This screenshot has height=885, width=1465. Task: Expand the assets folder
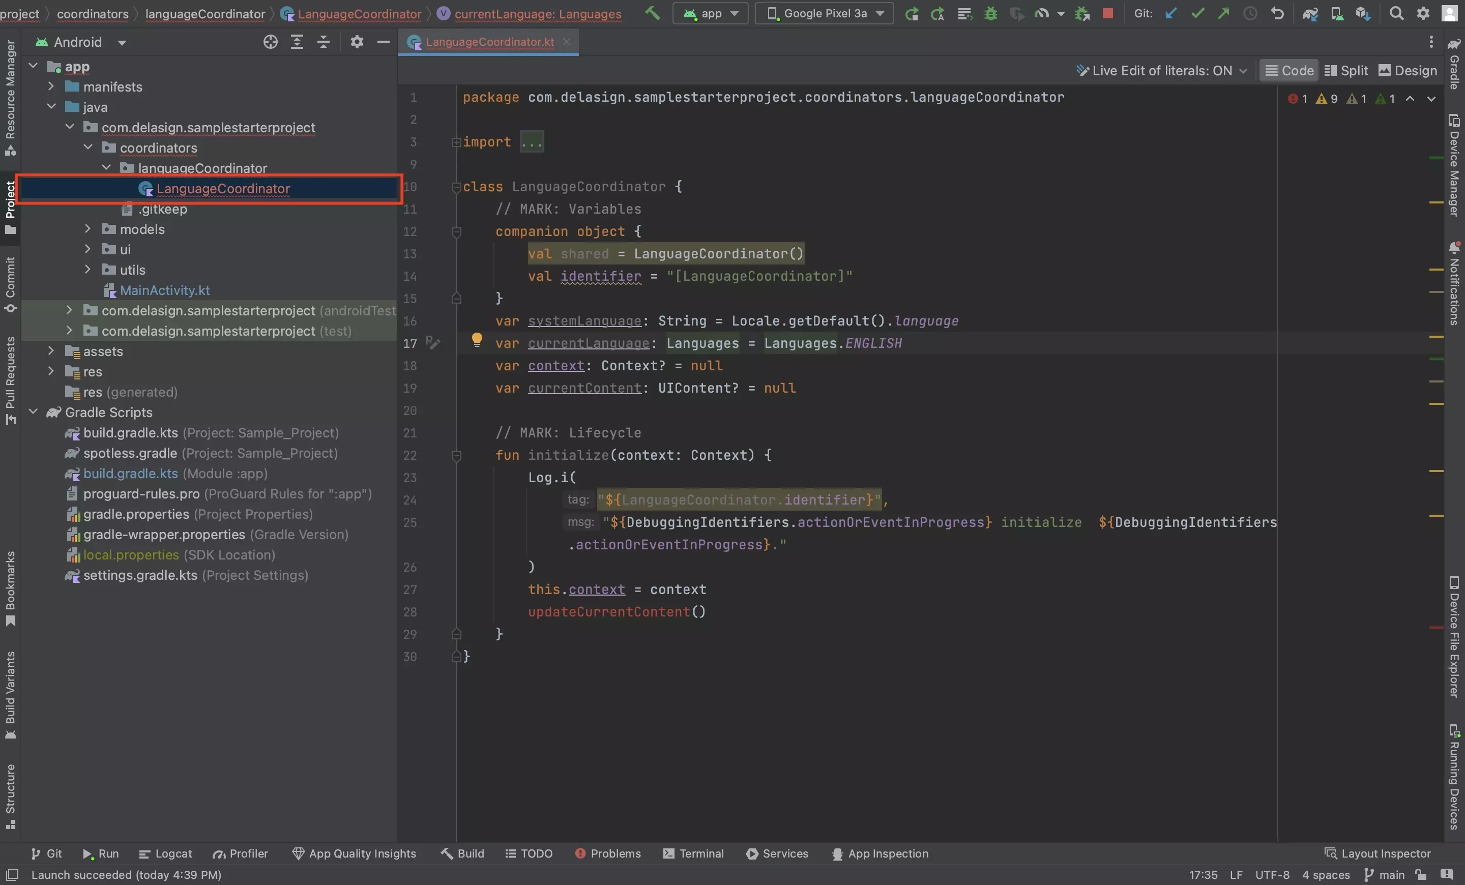point(51,351)
